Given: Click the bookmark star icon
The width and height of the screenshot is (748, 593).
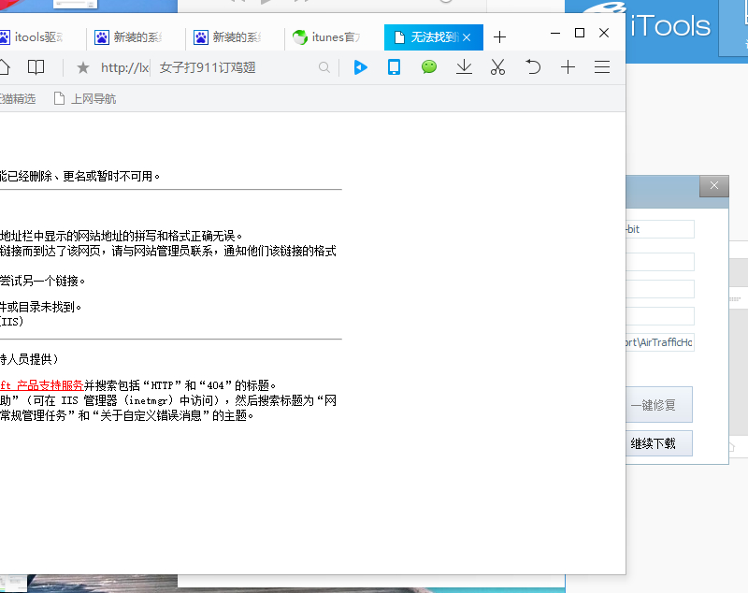Looking at the screenshot, I should click(83, 67).
